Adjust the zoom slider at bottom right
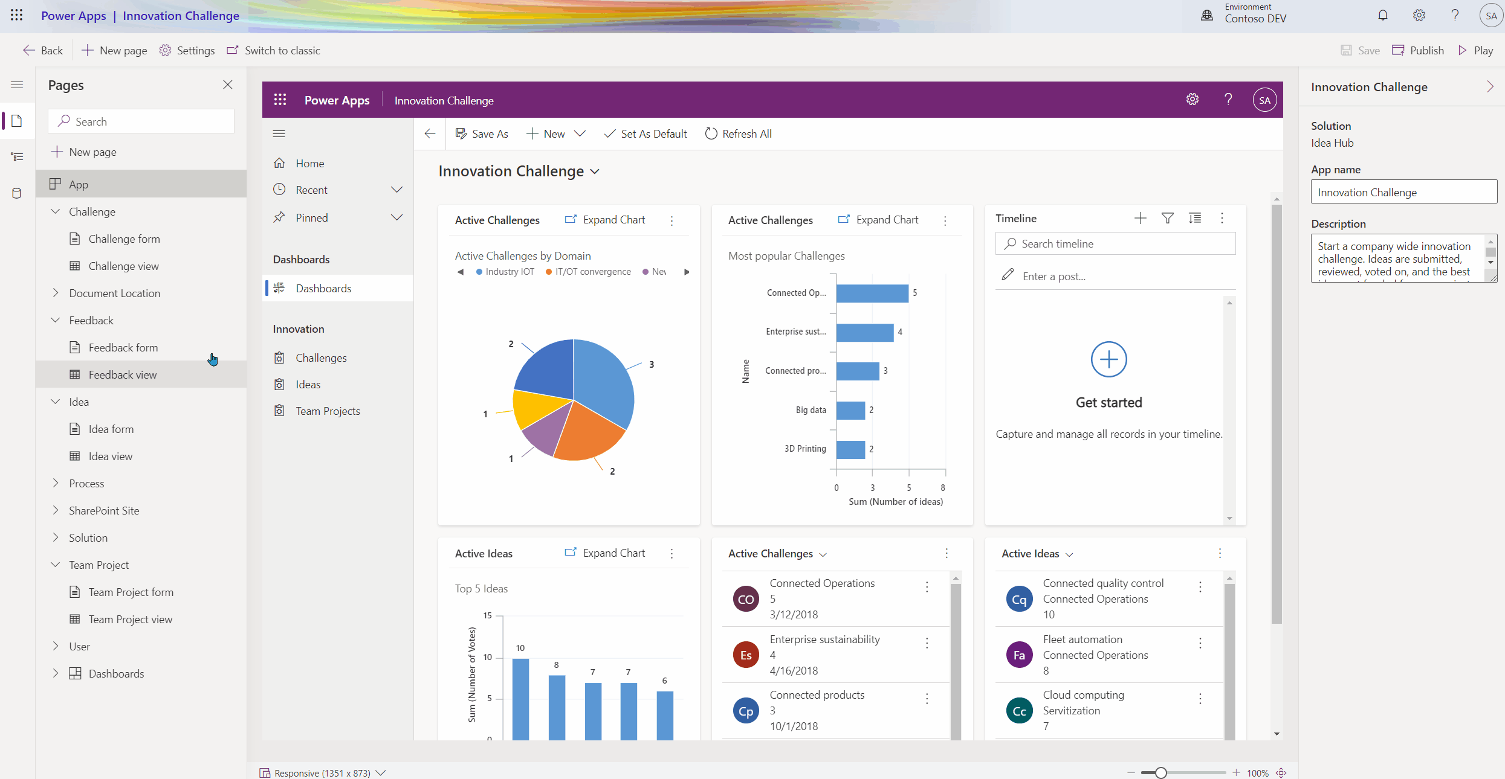 coord(1161,772)
